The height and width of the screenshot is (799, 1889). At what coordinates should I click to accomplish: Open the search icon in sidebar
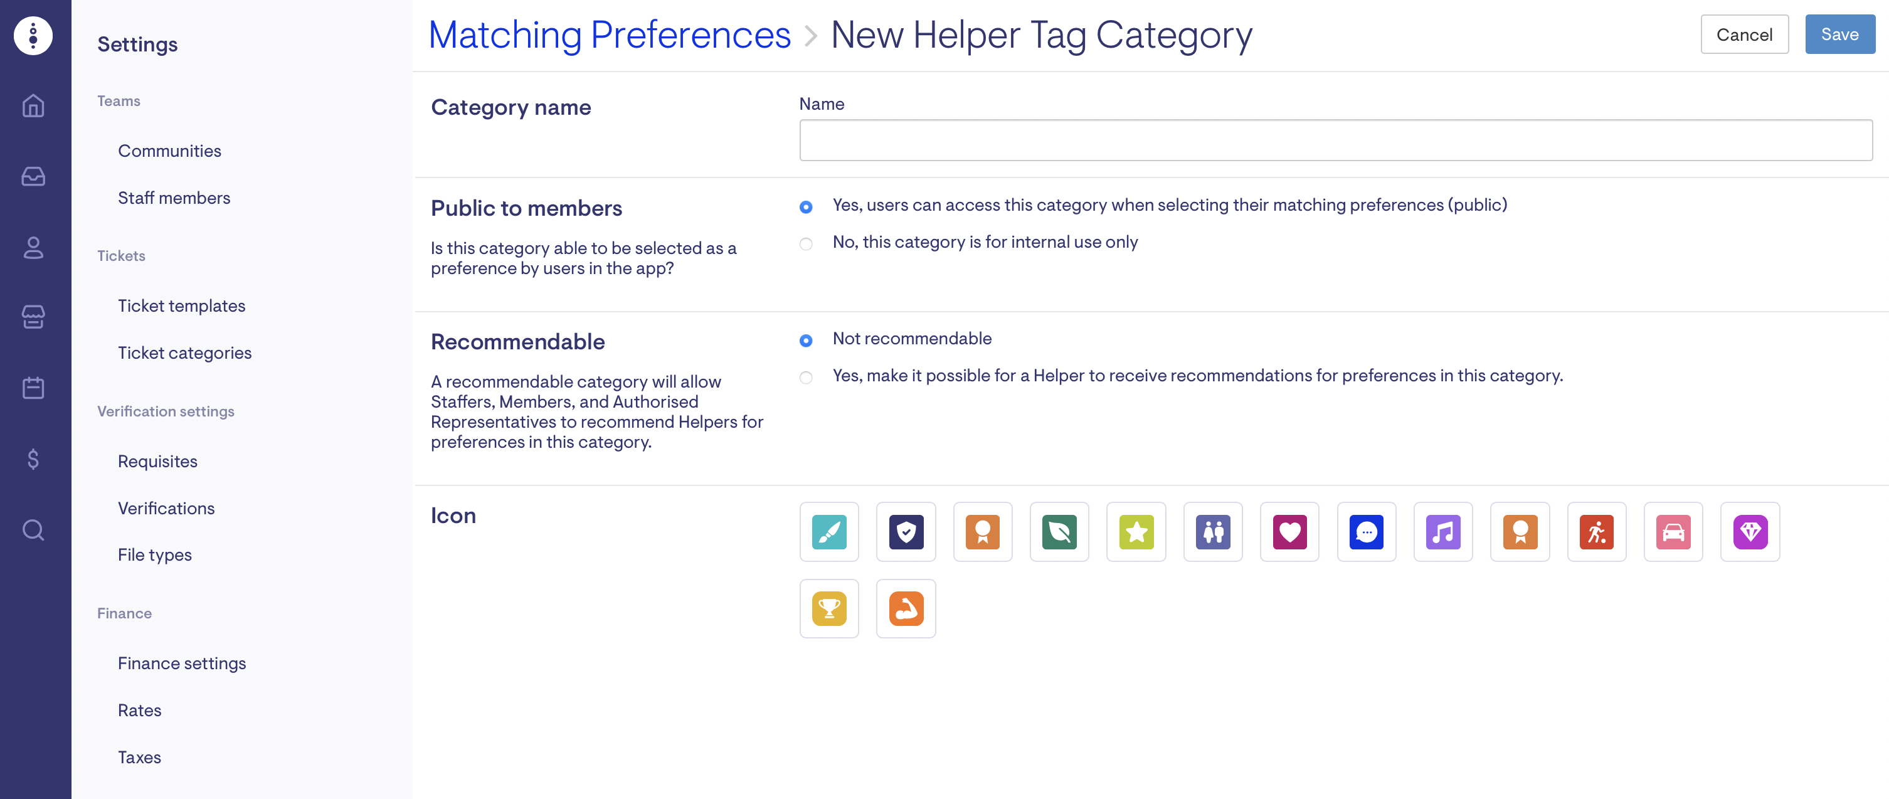coord(33,529)
